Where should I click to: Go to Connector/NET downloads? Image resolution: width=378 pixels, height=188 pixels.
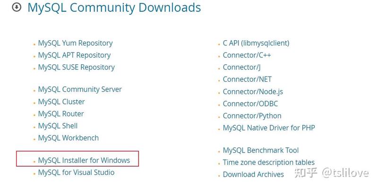click(x=247, y=79)
